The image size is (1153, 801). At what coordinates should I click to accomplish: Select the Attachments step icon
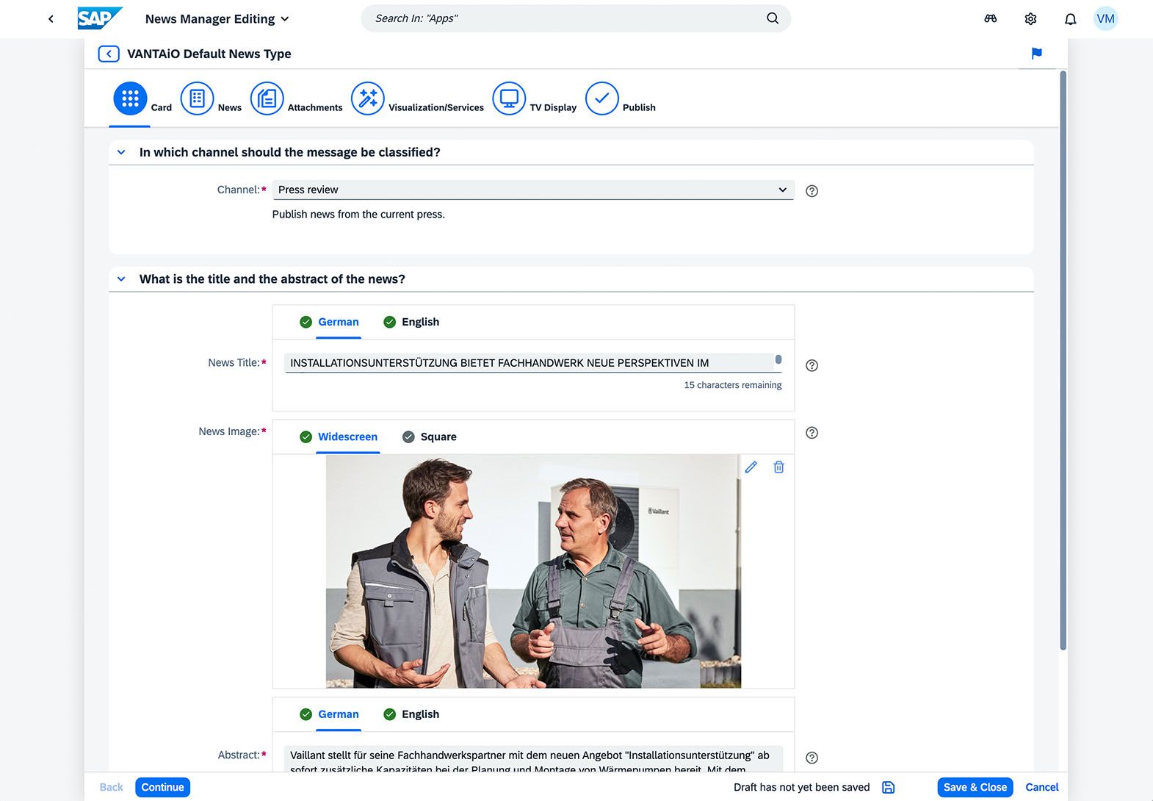pyautogui.click(x=267, y=98)
